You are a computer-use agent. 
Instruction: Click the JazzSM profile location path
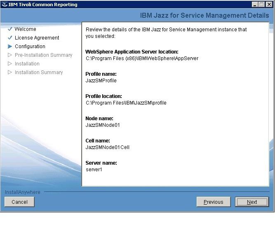pos(126,103)
